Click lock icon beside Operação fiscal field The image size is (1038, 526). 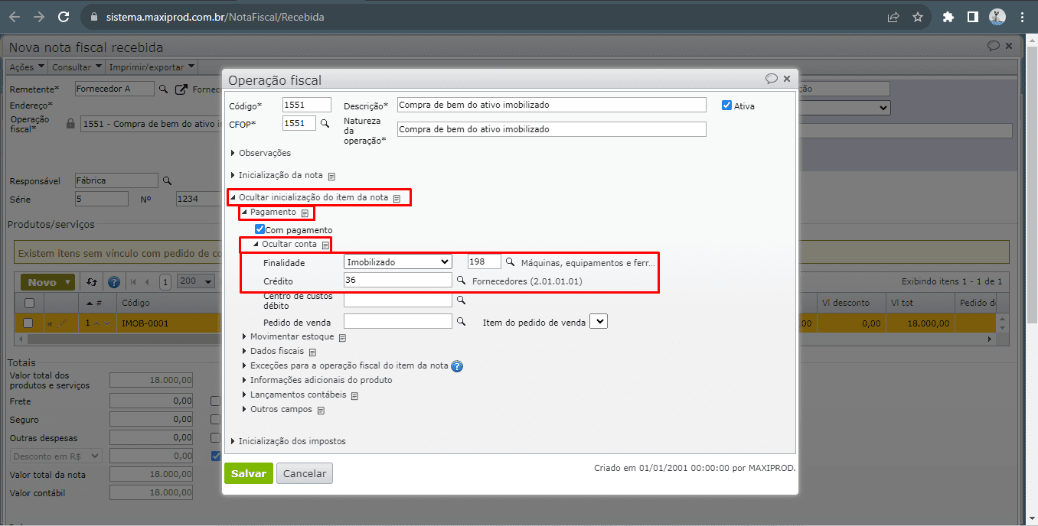click(x=70, y=123)
